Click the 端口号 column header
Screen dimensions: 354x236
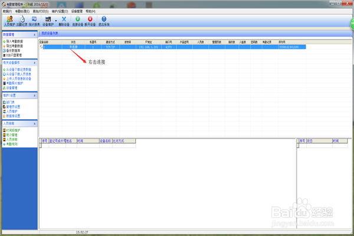(x=168, y=42)
